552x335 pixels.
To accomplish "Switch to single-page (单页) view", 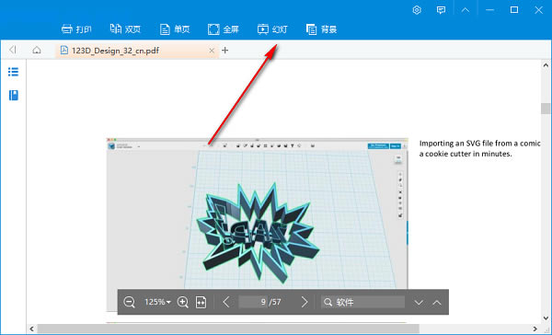I will tap(175, 29).
